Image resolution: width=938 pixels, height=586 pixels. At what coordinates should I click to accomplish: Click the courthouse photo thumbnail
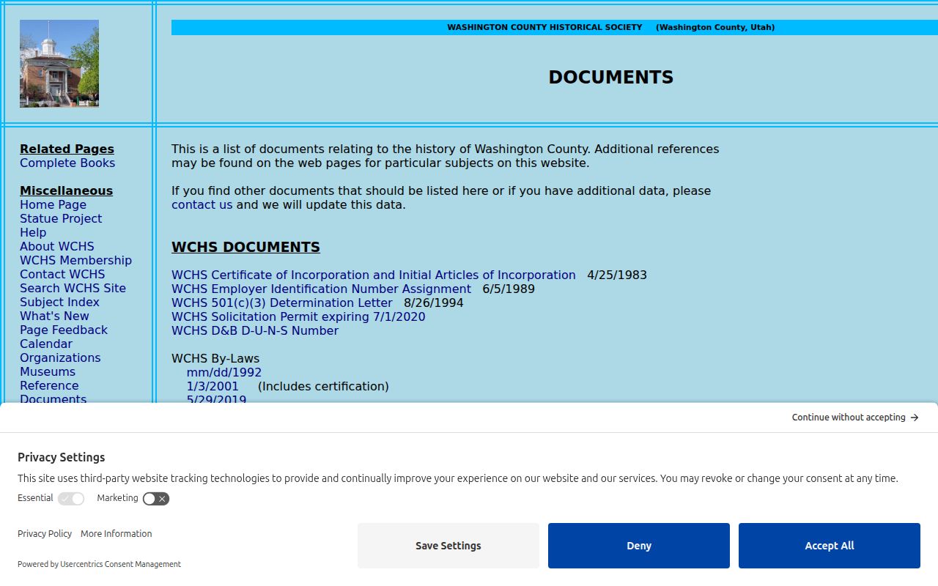click(x=59, y=64)
